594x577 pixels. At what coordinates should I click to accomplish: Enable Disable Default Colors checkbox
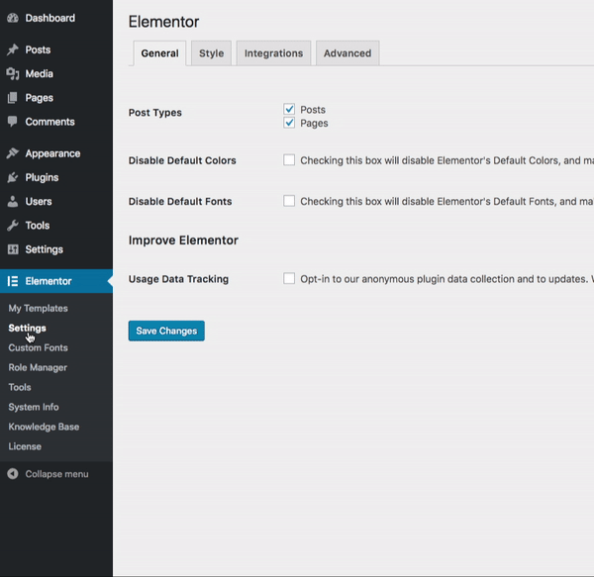[289, 159]
